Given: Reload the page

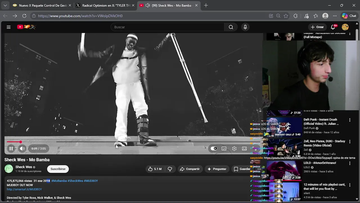Looking at the screenshot, I should pos(24,16).
